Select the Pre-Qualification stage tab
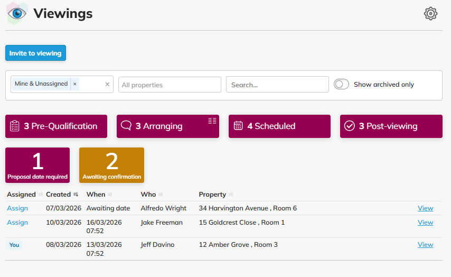Image resolution: width=451 pixels, height=277 pixels. point(56,126)
